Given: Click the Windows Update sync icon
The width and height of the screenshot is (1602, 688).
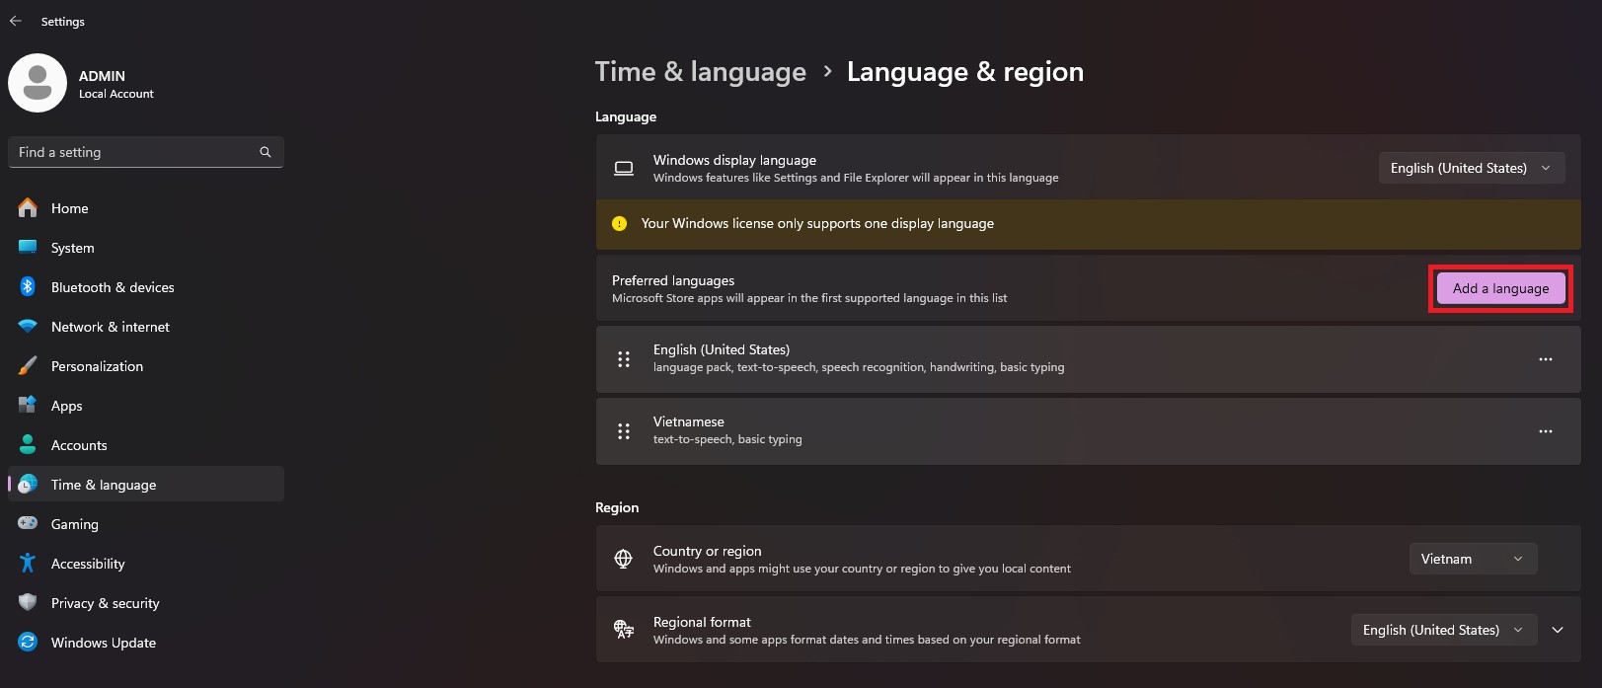Looking at the screenshot, I should click(x=28, y=643).
